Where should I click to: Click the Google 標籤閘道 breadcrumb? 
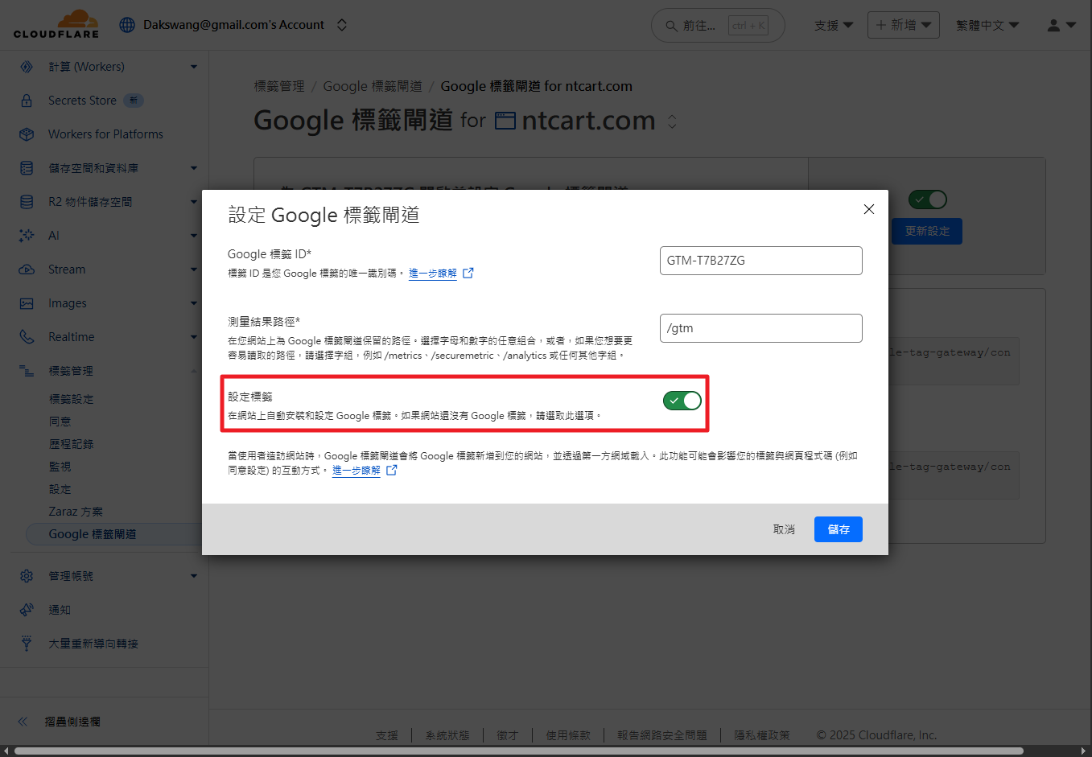pos(373,86)
